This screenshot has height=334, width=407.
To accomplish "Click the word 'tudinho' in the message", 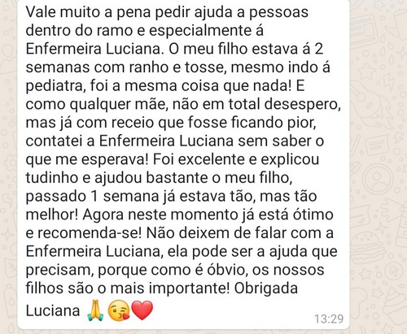I will [53, 178].
